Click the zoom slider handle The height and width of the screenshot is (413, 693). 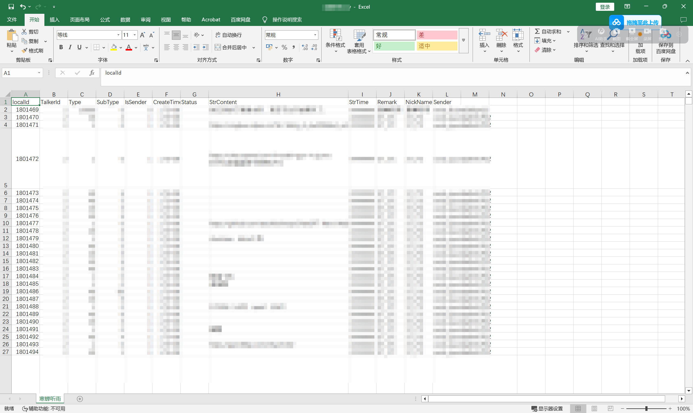tap(646, 408)
